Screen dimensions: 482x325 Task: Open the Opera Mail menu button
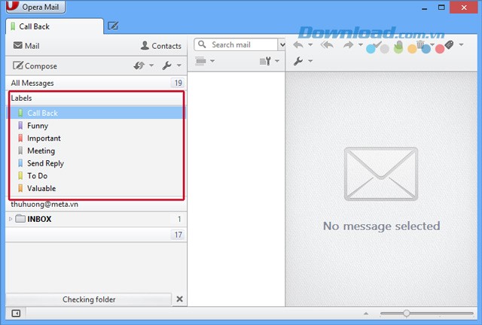click(35, 7)
